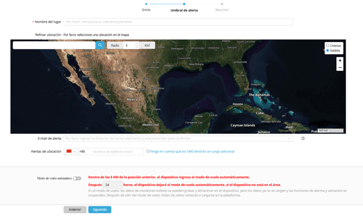Click the Radio distance value field
Viewport: 363px width, 216px height.
pyautogui.click(x=129, y=45)
